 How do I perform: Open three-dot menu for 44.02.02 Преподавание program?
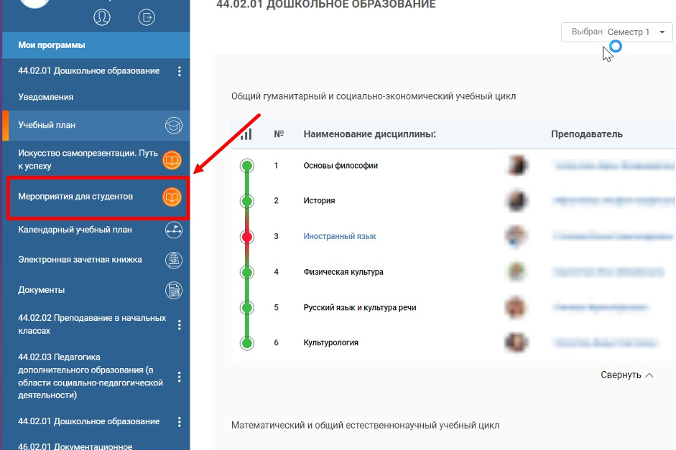pyautogui.click(x=180, y=324)
